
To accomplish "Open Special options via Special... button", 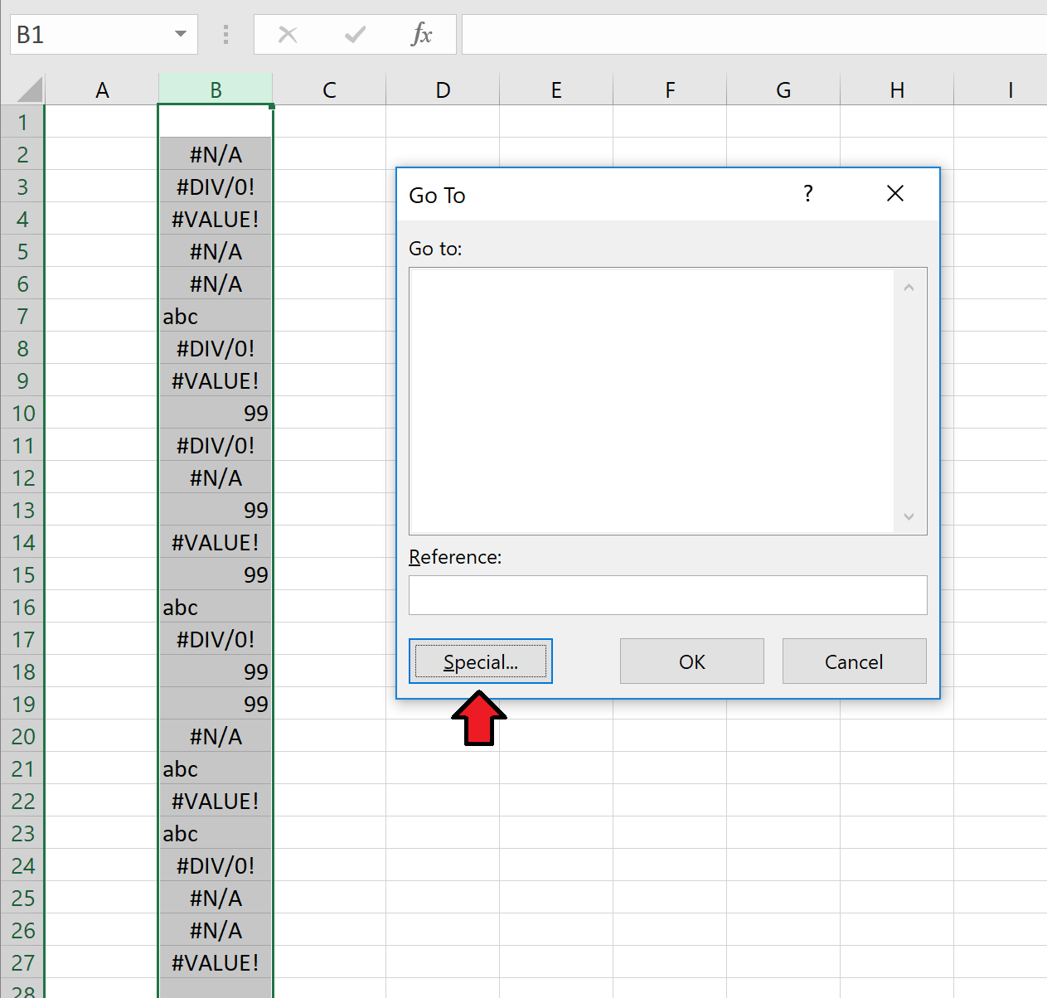I will (x=481, y=661).
